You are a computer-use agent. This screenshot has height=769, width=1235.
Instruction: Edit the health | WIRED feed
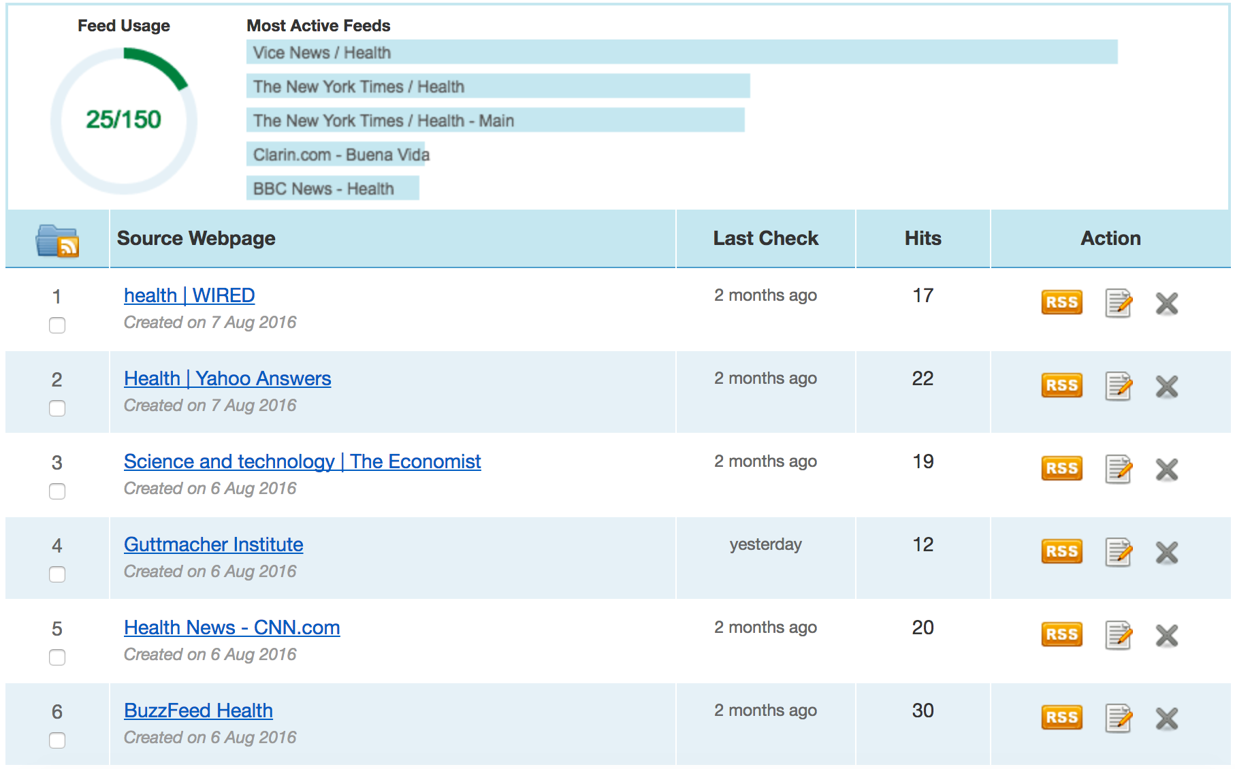pos(1118,303)
